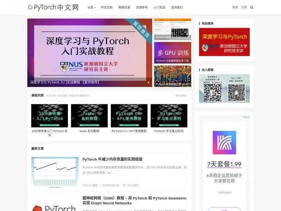Viewport: 281px width, 211px height.
Task: Open the fastai 系列教程 course thumbnail
Action: pyautogui.click(x=89, y=116)
